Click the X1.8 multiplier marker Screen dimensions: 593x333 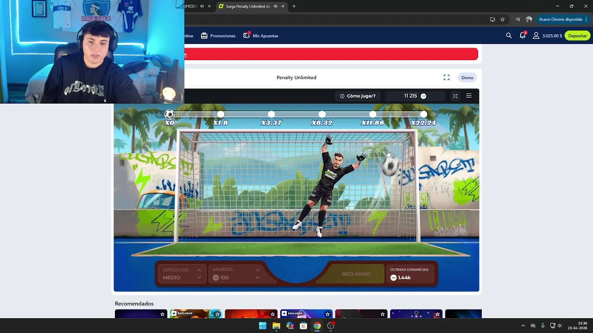(221, 114)
